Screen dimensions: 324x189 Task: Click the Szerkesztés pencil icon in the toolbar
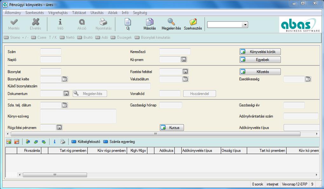[193, 22]
